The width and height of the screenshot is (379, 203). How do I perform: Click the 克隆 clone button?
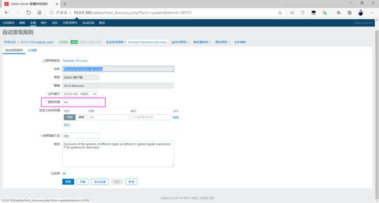(x=83, y=182)
